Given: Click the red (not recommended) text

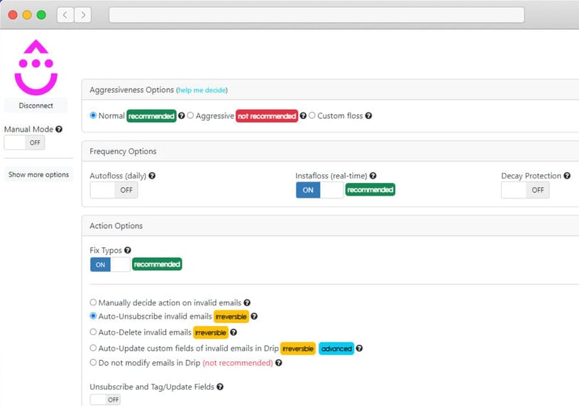Looking at the screenshot, I should [x=238, y=363].
